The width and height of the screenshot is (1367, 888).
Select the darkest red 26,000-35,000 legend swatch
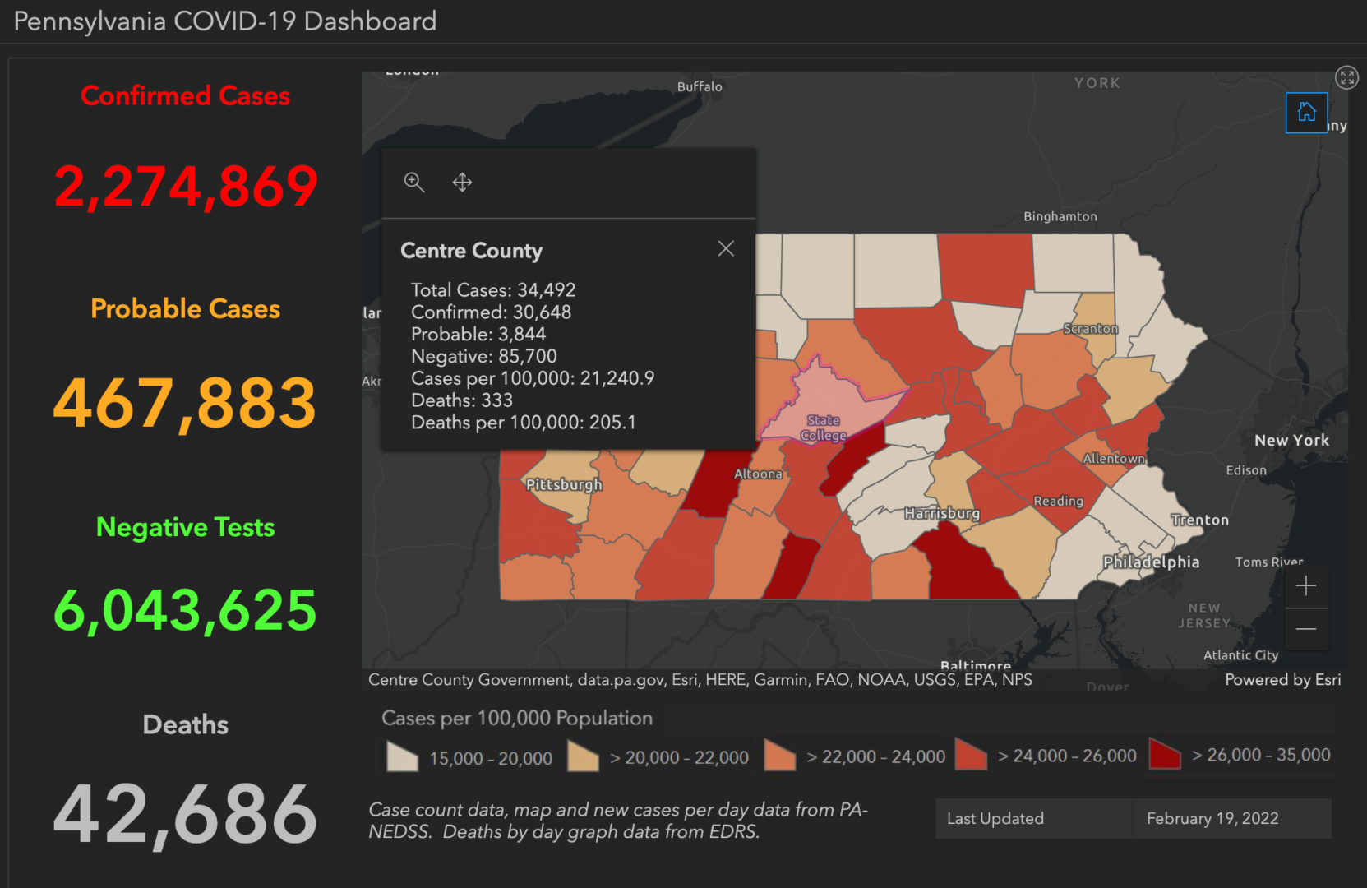(x=1165, y=755)
